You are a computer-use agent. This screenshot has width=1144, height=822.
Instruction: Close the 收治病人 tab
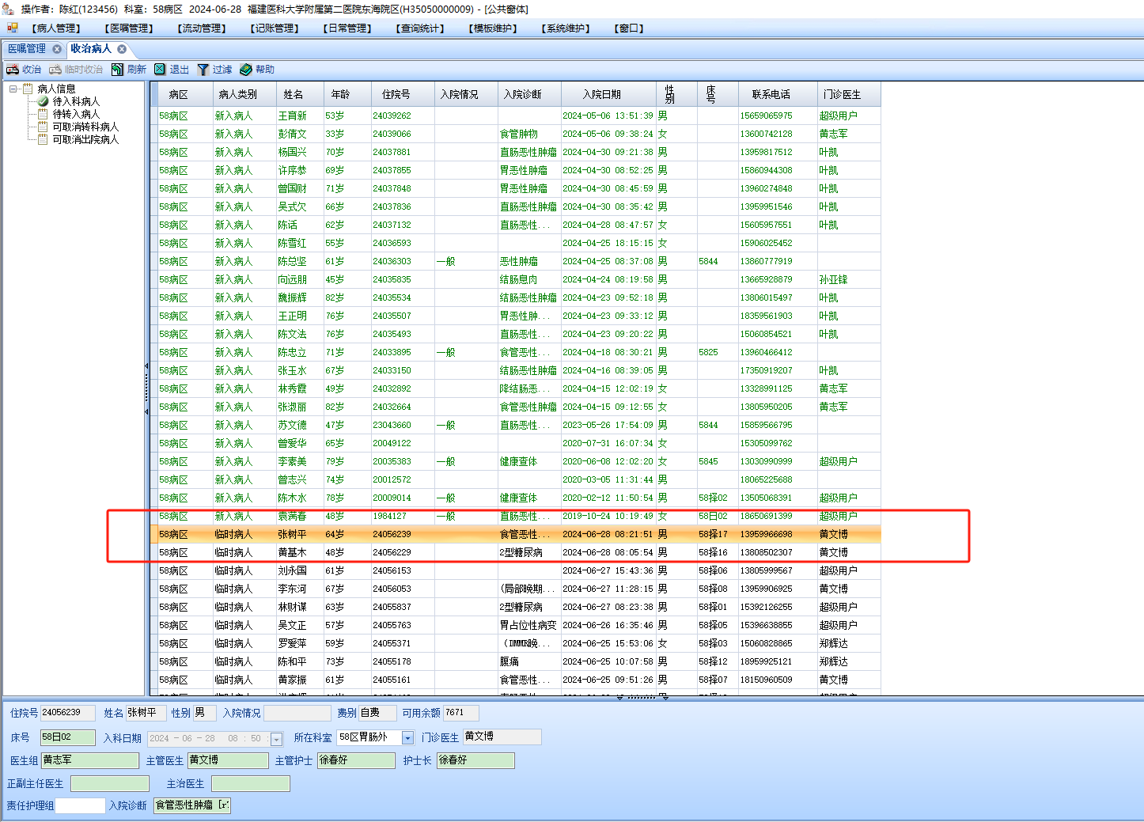click(x=122, y=49)
